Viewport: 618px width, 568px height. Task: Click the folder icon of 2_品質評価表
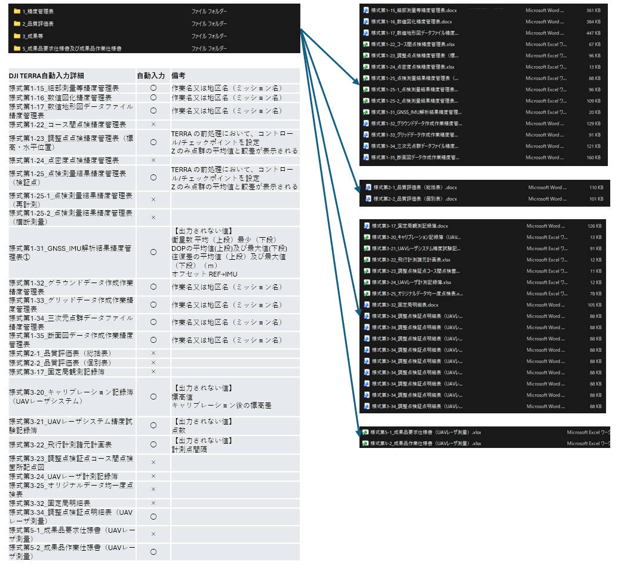click(x=17, y=24)
